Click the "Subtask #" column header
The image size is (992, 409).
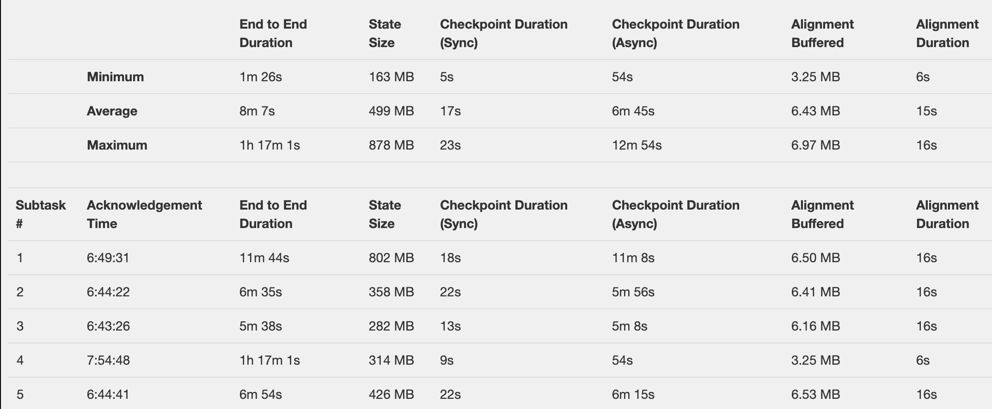[x=41, y=214]
